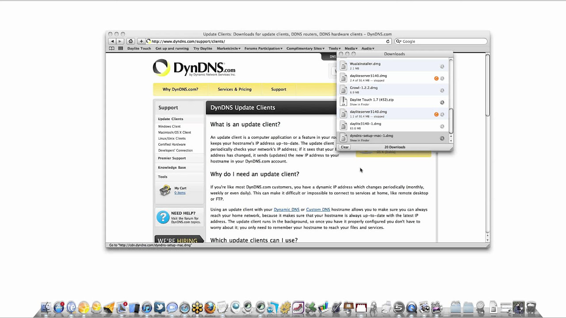Image resolution: width=566 pixels, height=318 pixels.
Task: Open Keynote from the Dock
Action: (x=348, y=307)
